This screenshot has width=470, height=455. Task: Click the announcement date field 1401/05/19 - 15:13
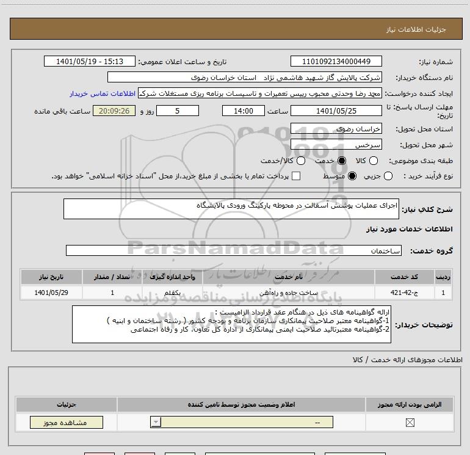90,61
